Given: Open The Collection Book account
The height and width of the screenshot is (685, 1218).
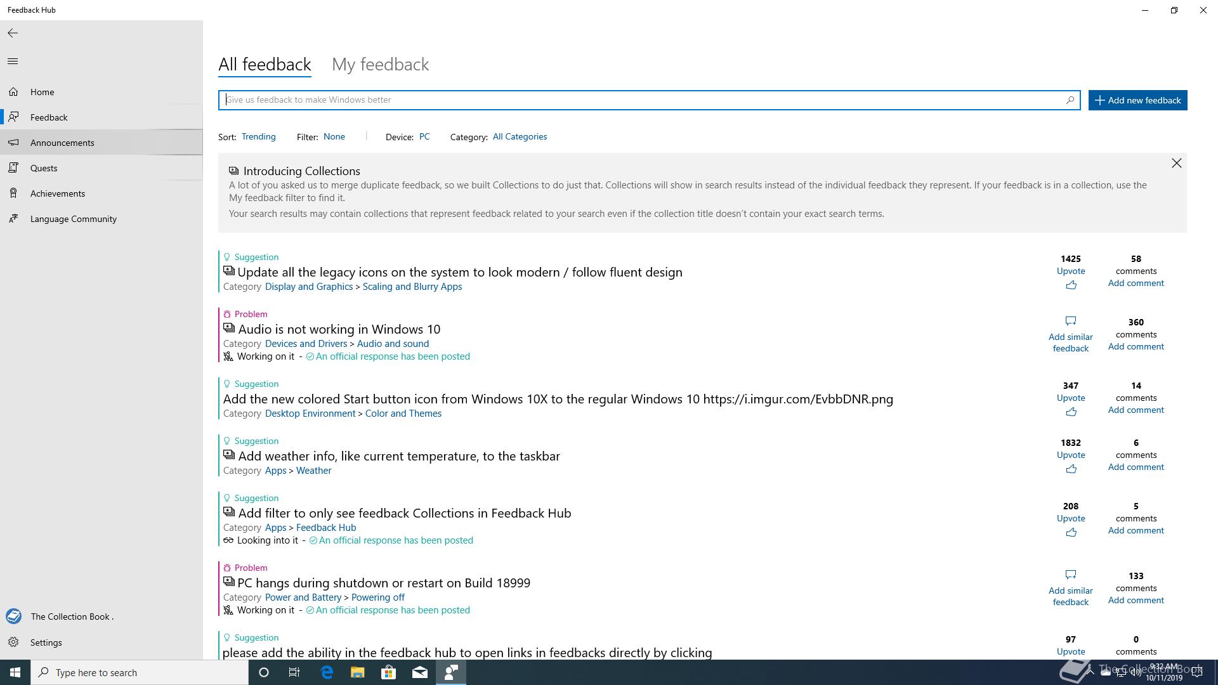Looking at the screenshot, I should point(101,616).
